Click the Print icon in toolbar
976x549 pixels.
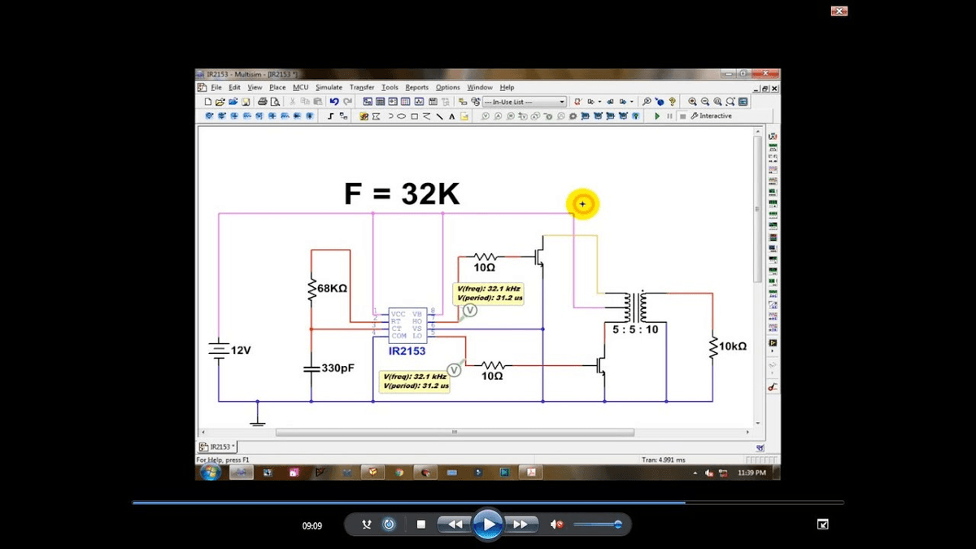(263, 102)
